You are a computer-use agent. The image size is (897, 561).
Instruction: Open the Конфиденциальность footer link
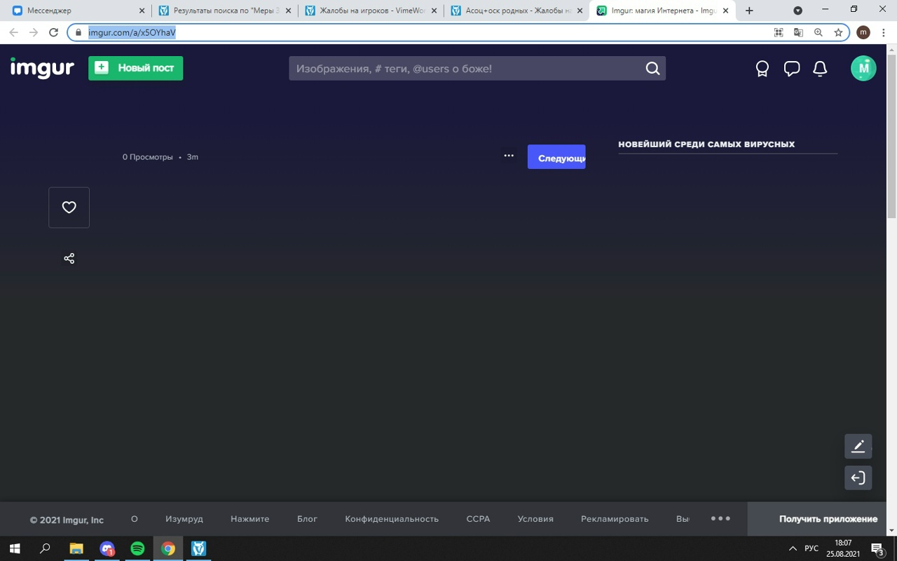pos(391,519)
